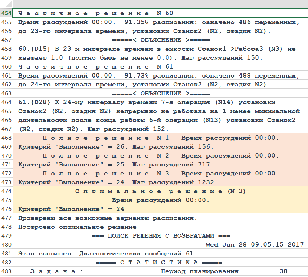Click cell with 'Критерий "Выполнение" = 24' in row 476
Image resolution: width=308 pixels, height=277 pixels.
click(71, 209)
